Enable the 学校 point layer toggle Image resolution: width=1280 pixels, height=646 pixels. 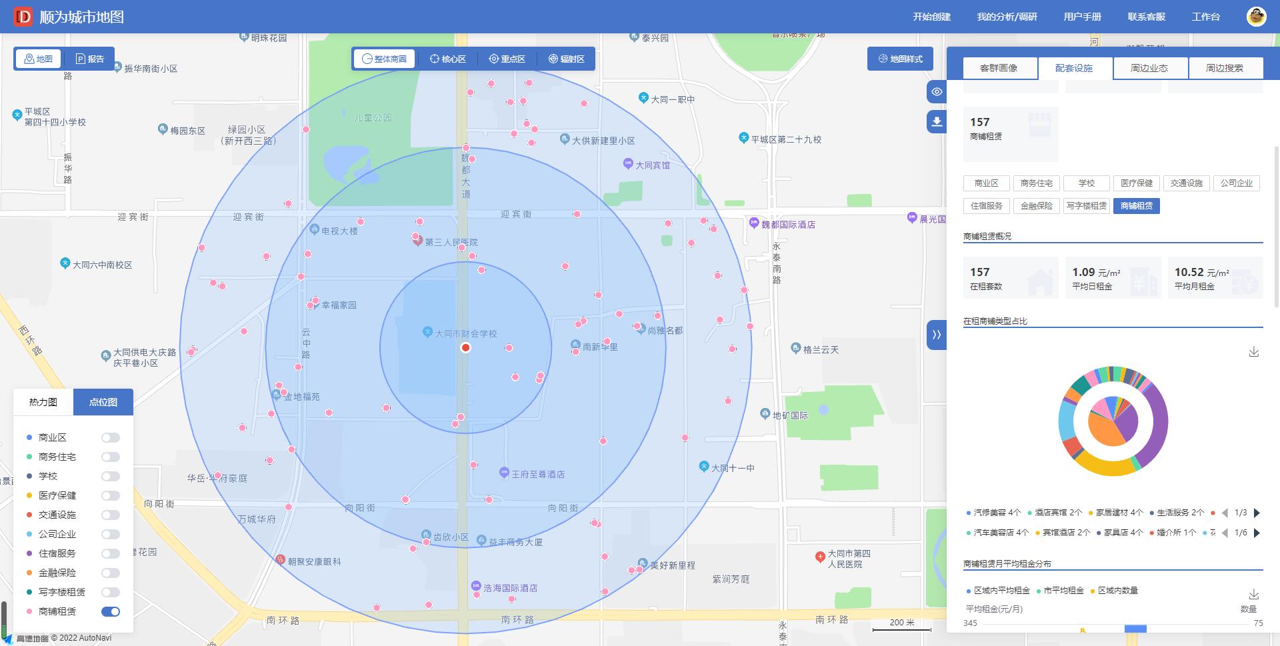[x=109, y=476]
